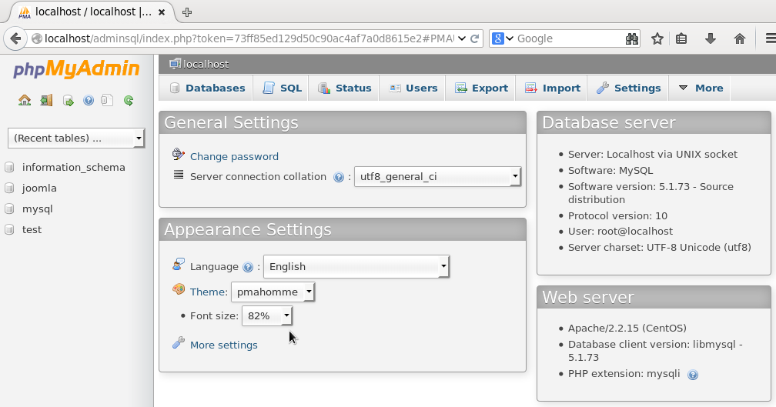Click help icon beside PHP extension mysqli
The image size is (776, 407).
[x=693, y=375]
